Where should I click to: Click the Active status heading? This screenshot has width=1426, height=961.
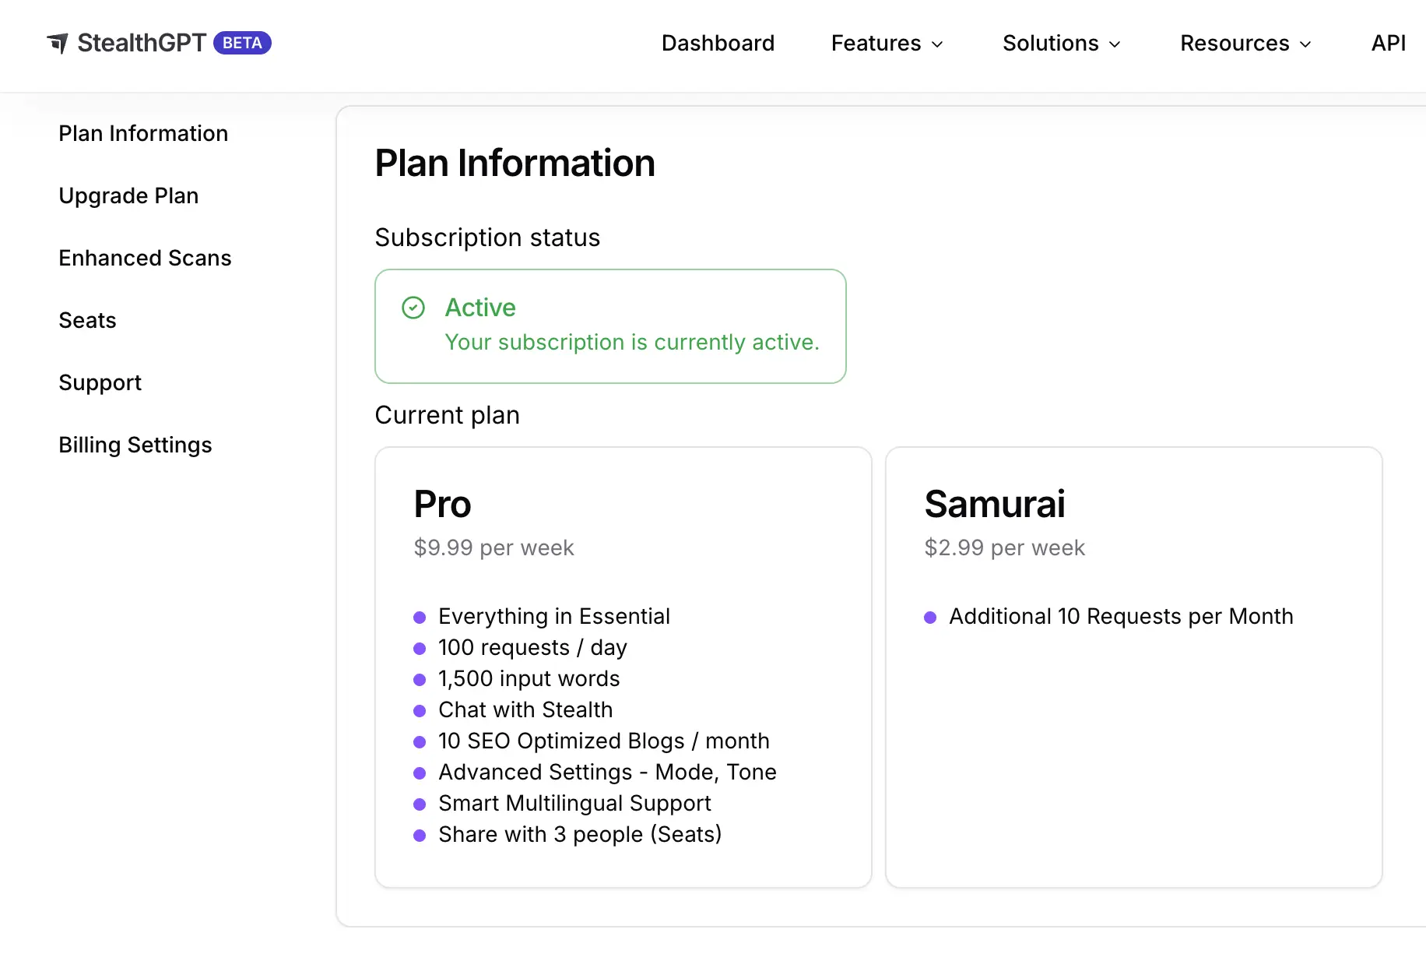[480, 308]
